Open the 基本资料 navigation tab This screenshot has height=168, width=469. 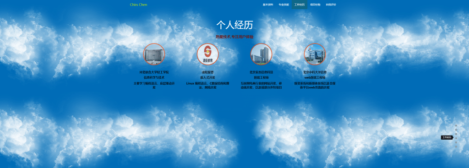tap(267, 5)
